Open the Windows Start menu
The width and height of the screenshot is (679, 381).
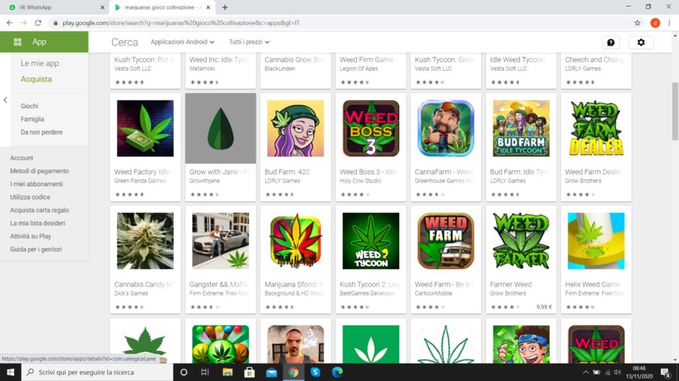[x=11, y=372]
